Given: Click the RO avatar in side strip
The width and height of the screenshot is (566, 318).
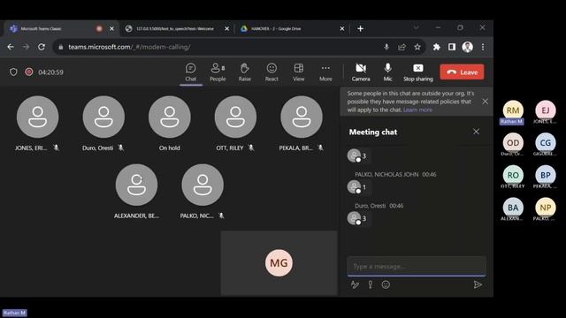Looking at the screenshot, I should [x=513, y=175].
